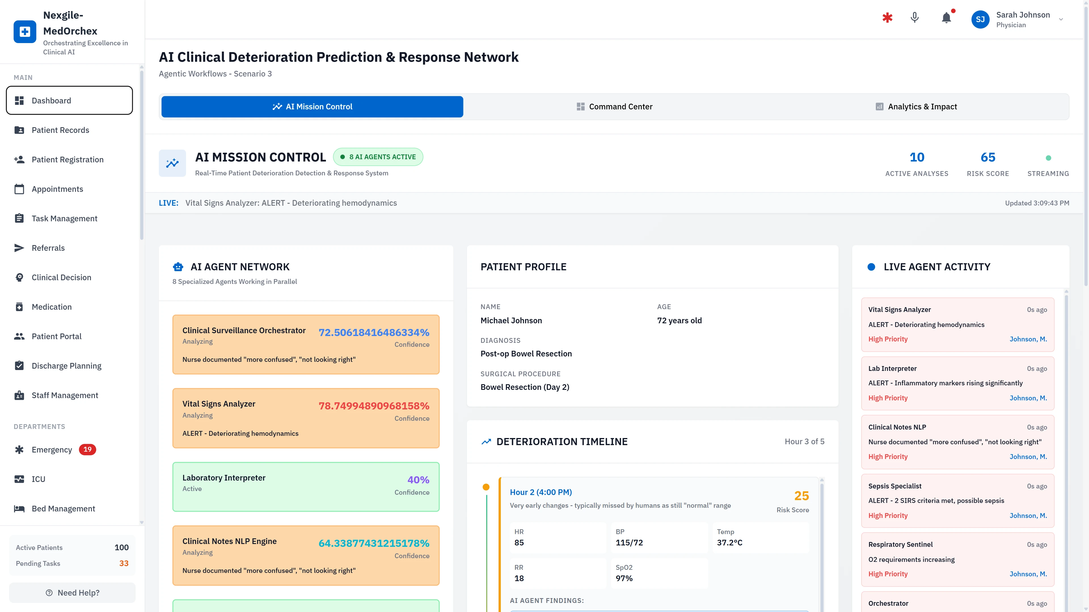Open the Medication panel icon
The height and width of the screenshot is (612, 1089).
(x=20, y=307)
